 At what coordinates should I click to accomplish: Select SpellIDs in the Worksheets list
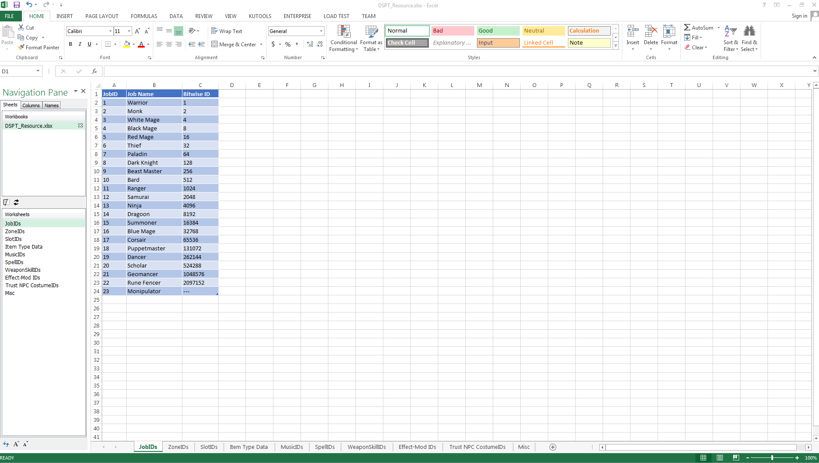tap(14, 262)
